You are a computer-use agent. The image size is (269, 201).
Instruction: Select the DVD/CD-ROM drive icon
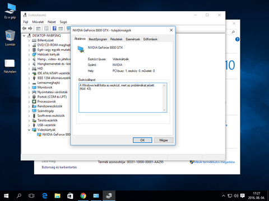point(34,45)
